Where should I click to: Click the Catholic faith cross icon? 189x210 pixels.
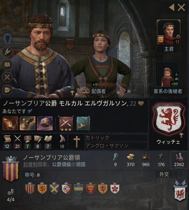coord(77,142)
